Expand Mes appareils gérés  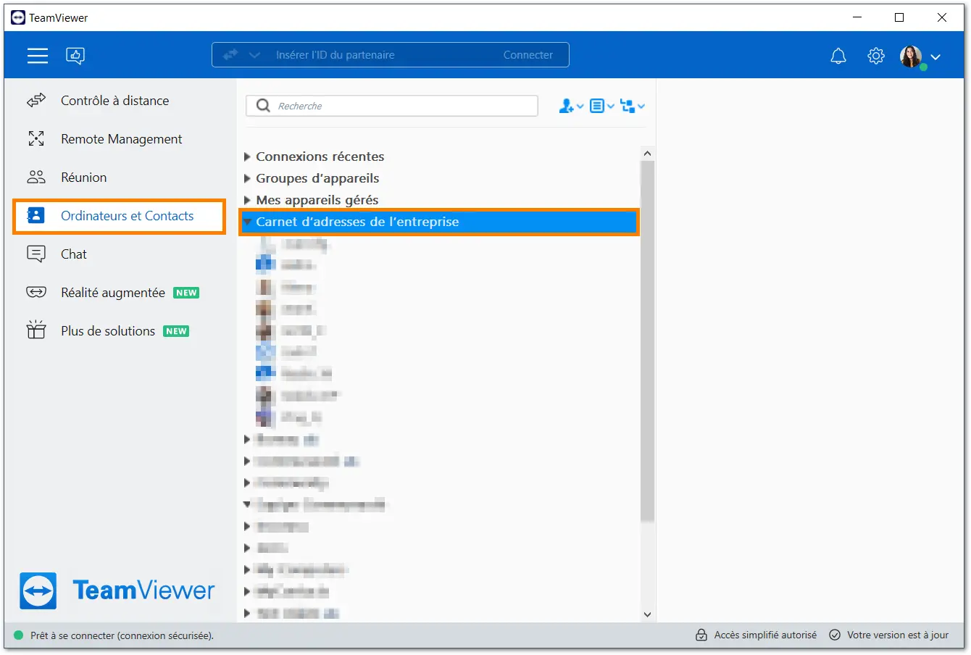tap(247, 200)
